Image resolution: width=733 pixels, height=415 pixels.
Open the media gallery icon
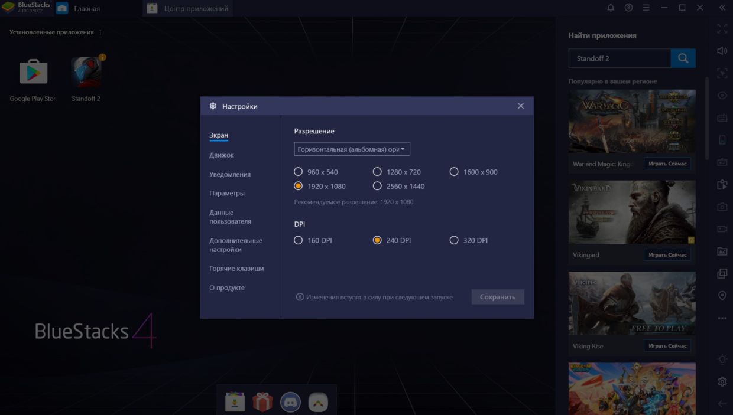tap(722, 251)
